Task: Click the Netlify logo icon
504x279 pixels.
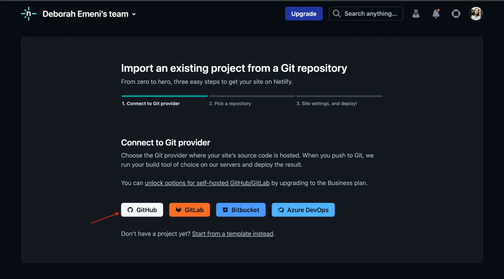Action: pyautogui.click(x=29, y=14)
